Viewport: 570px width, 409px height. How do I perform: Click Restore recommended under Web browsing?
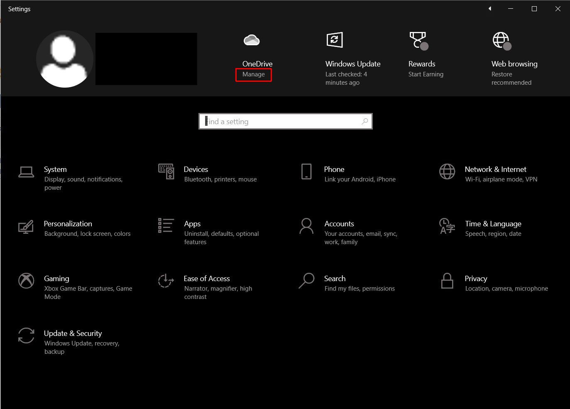click(x=511, y=78)
